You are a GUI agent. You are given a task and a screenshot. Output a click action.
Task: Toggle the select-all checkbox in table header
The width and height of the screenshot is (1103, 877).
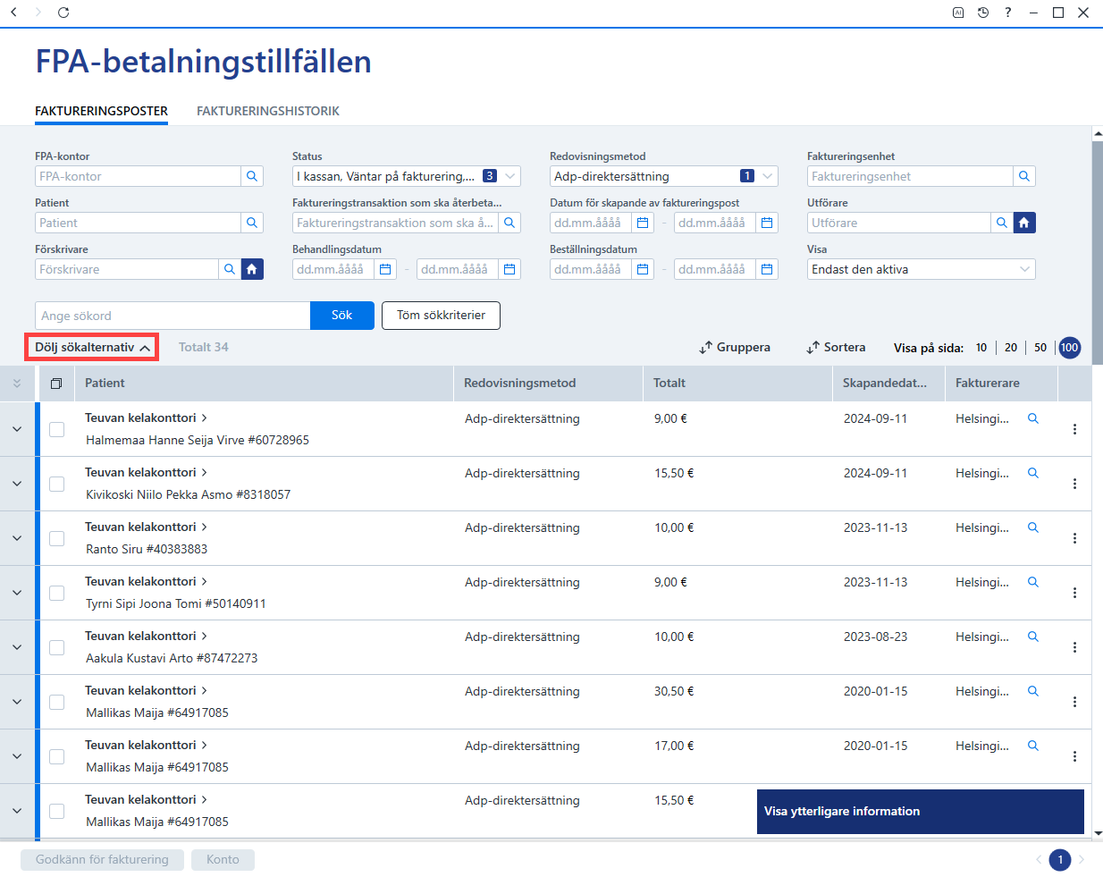click(56, 384)
